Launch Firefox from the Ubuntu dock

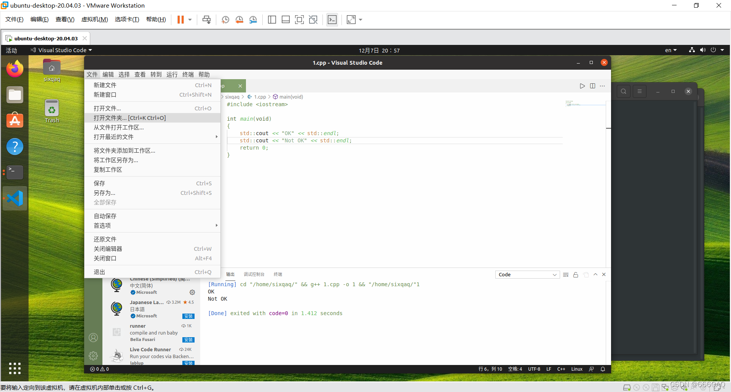pyautogui.click(x=15, y=69)
